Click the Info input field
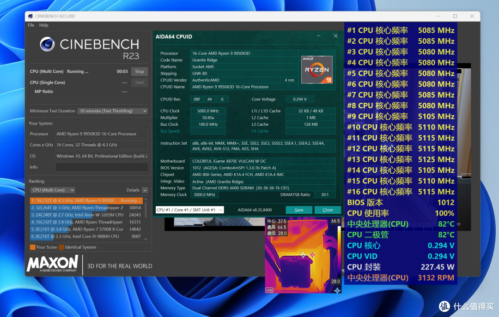This screenshot has width=499, height=317. point(102,167)
